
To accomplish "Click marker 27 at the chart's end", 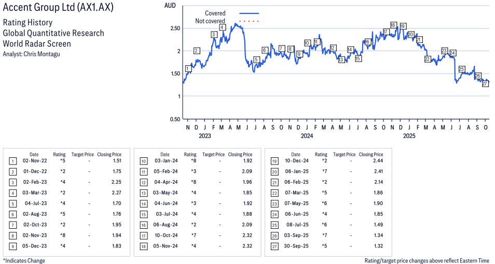I will pyautogui.click(x=485, y=84).
